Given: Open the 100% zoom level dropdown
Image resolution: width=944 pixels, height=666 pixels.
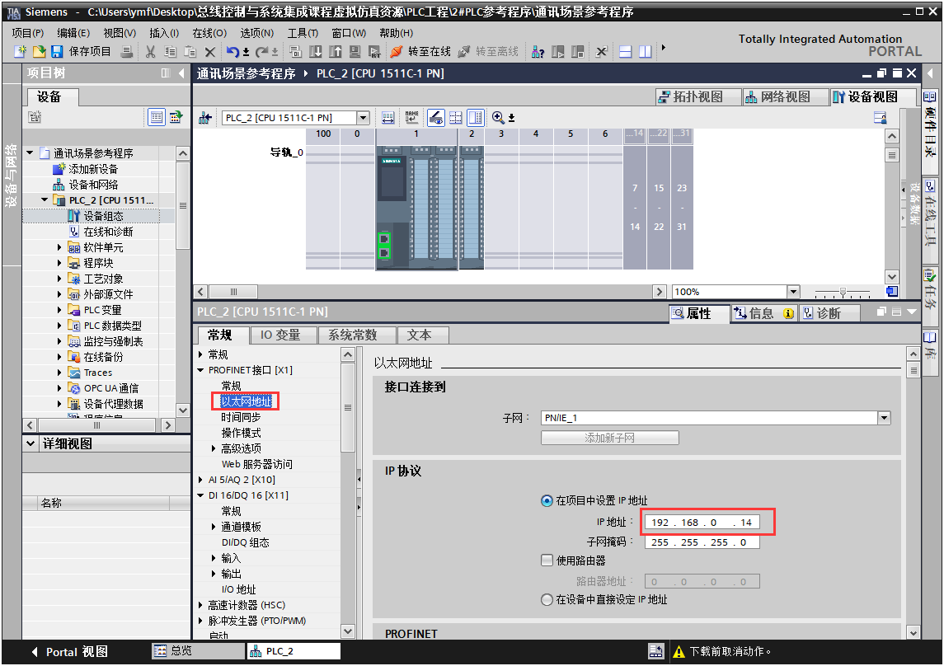Looking at the screenshot, I should click(x=793, y=292).
